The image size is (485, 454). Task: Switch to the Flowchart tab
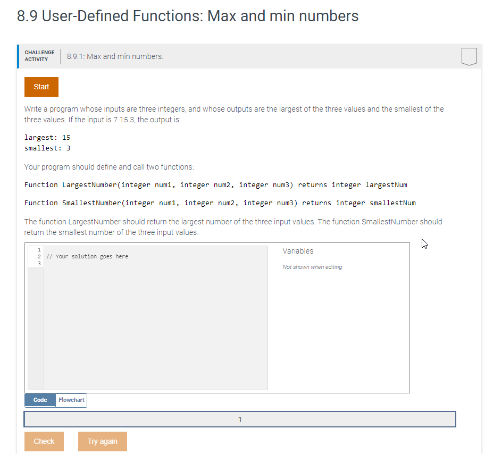pyautogui.click(x=71, y=400)
